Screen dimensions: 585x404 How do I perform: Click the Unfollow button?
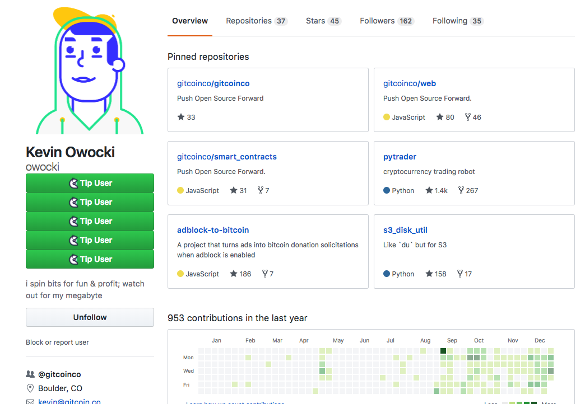point(90,317)
